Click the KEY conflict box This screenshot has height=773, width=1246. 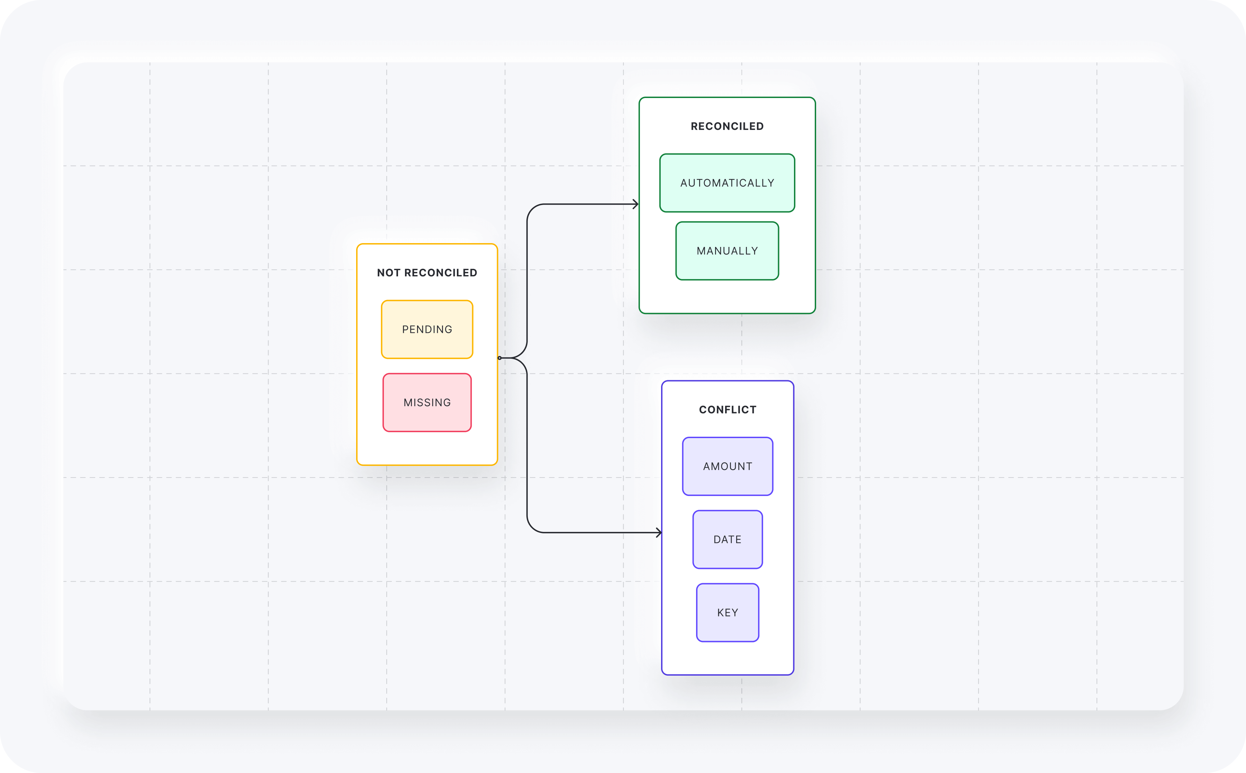point(728,612)
